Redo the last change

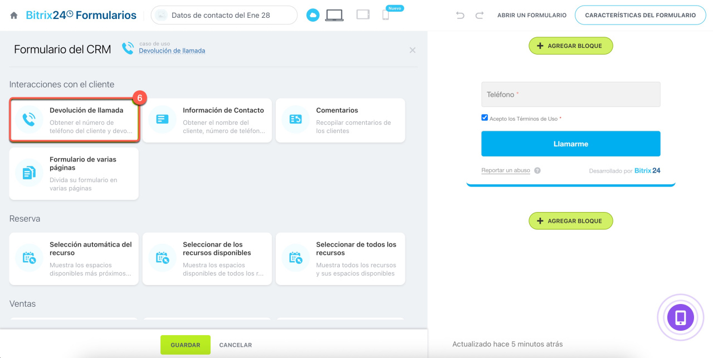[479, 16]
